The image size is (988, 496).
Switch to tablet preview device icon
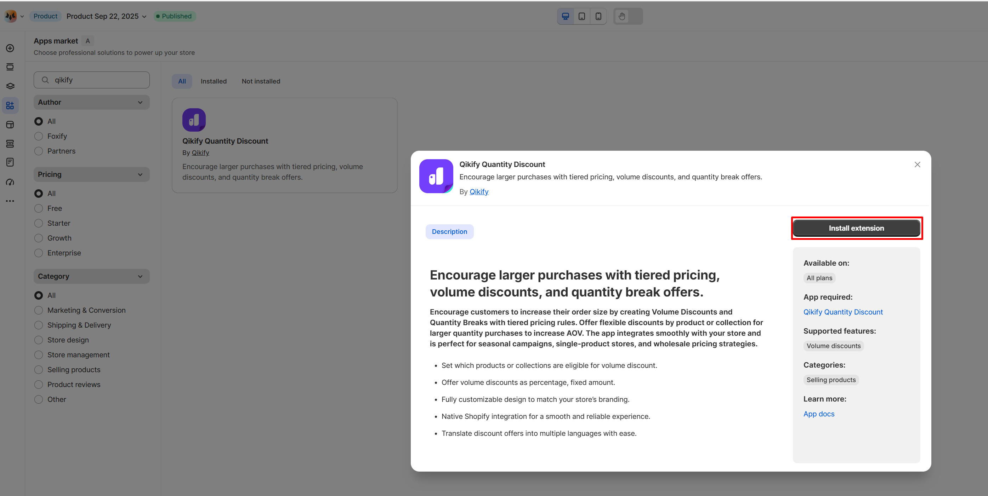(x=581, y=16)
